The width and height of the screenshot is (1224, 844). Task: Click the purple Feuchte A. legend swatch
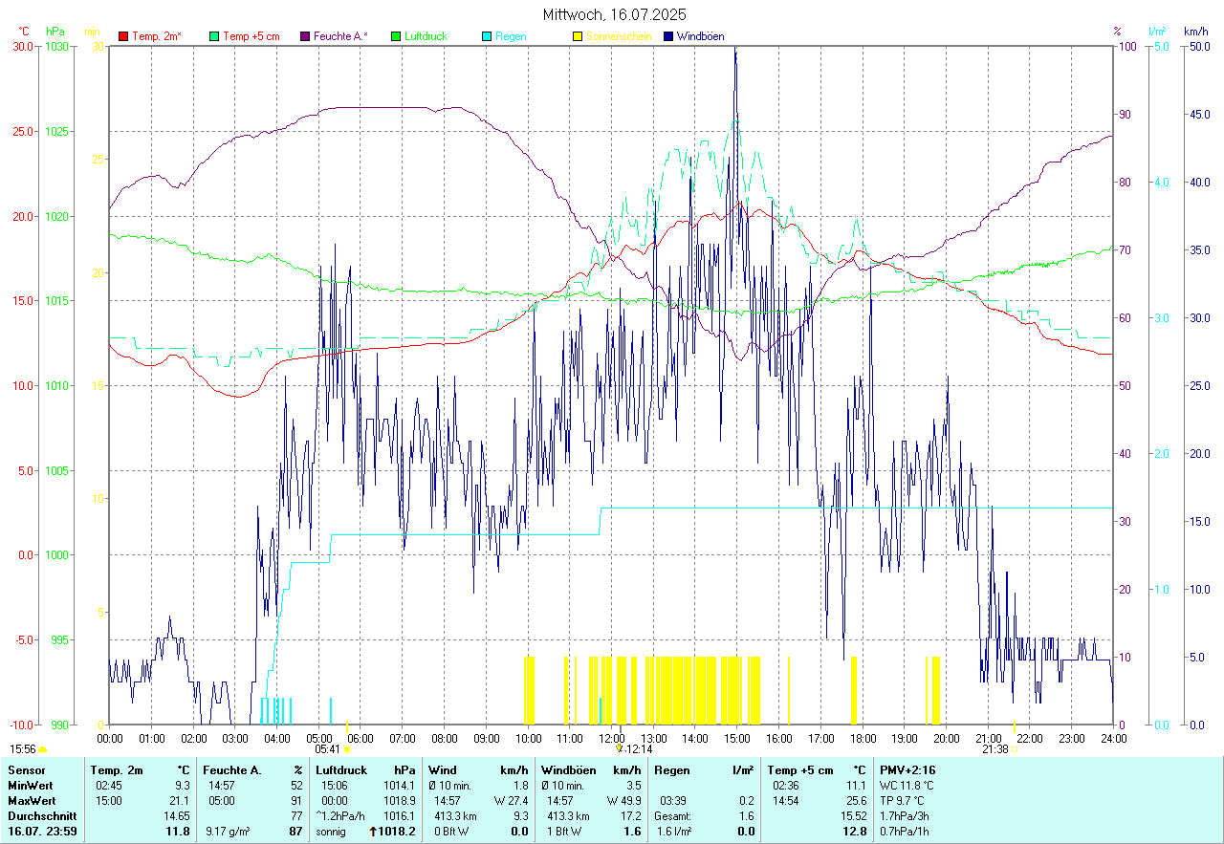[305, 36]
